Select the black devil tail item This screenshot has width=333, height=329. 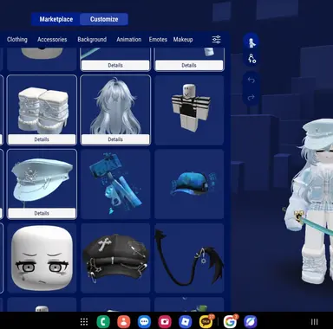click(x=189, y=258)
